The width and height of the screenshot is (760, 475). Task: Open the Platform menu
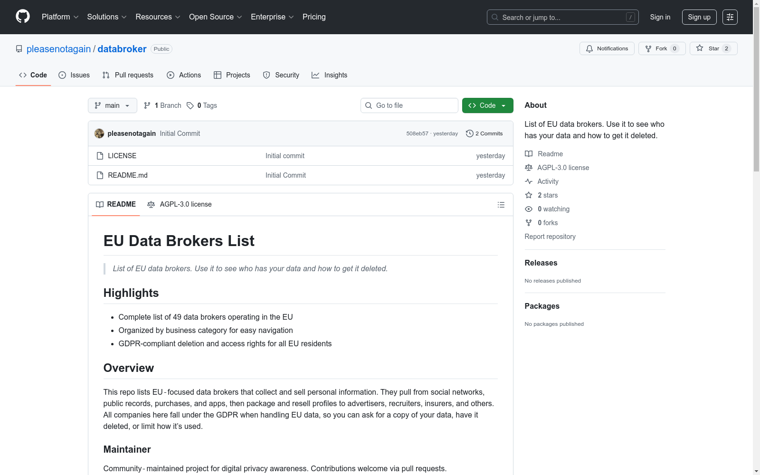point(60,17)
